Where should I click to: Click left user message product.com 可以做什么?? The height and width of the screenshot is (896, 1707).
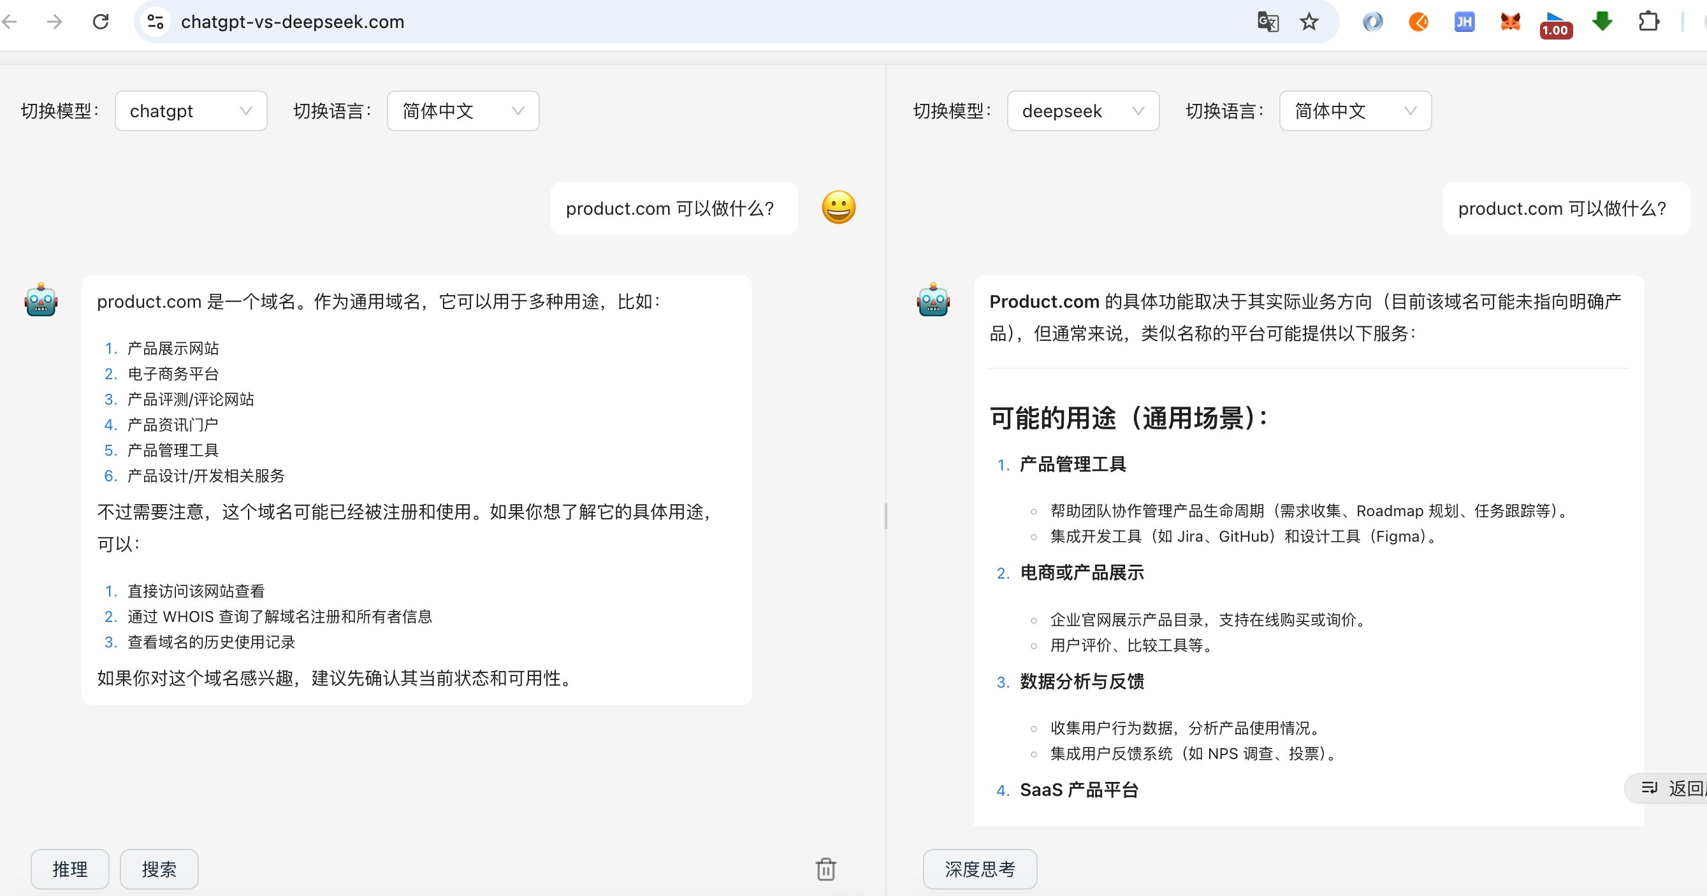click(674, 208)
